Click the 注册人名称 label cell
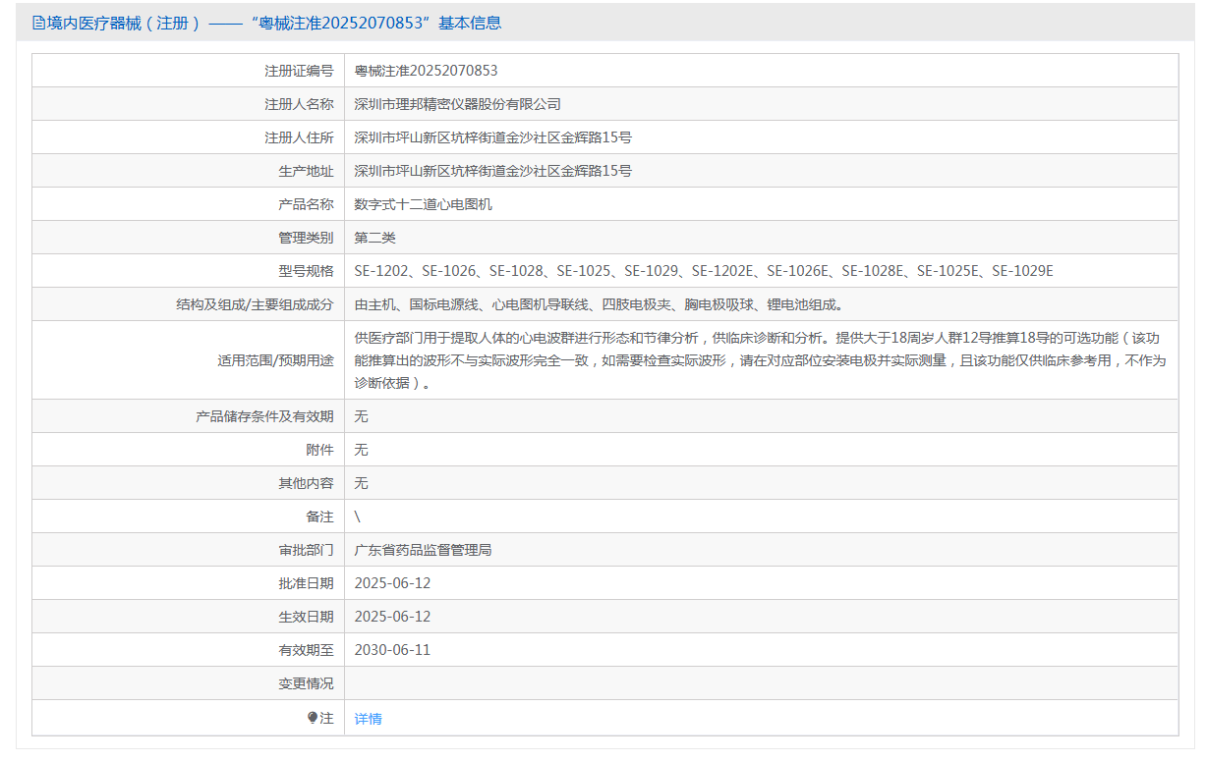 (x=188, y=104)
